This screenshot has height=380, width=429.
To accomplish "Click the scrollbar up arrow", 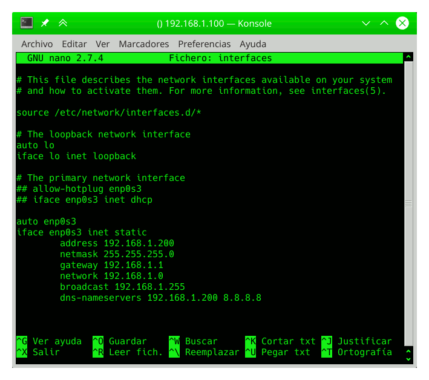I will click(408, 57).
